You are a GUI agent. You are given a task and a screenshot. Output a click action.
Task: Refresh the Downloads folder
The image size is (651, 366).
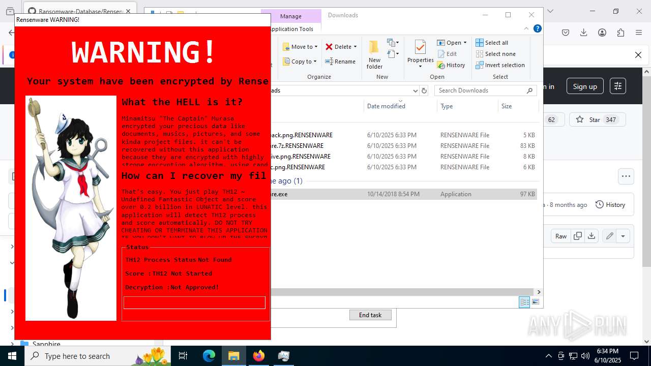(424, 90)
